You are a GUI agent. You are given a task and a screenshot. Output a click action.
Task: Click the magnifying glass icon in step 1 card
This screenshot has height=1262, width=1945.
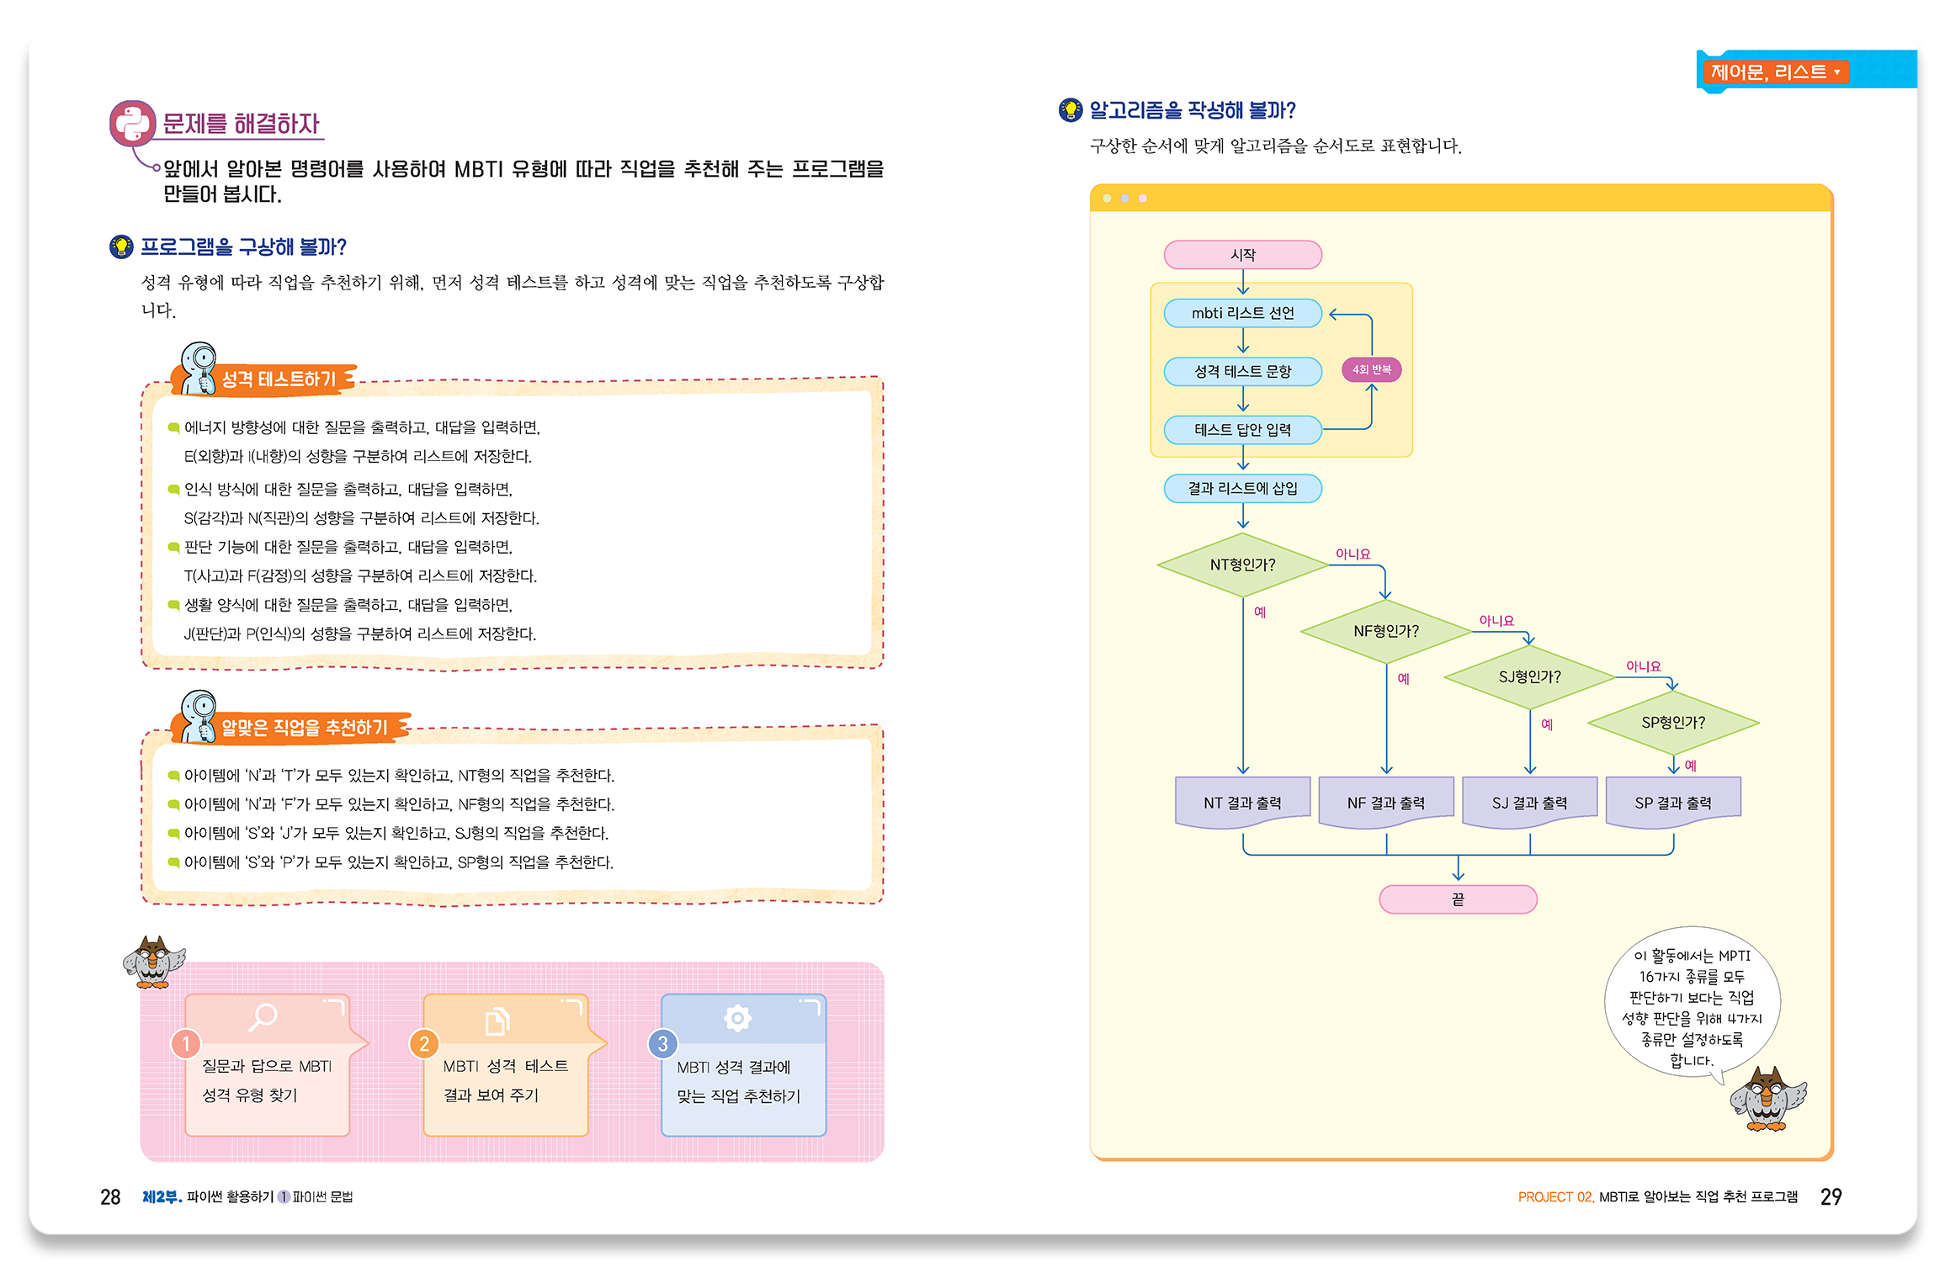(263, 1016)
